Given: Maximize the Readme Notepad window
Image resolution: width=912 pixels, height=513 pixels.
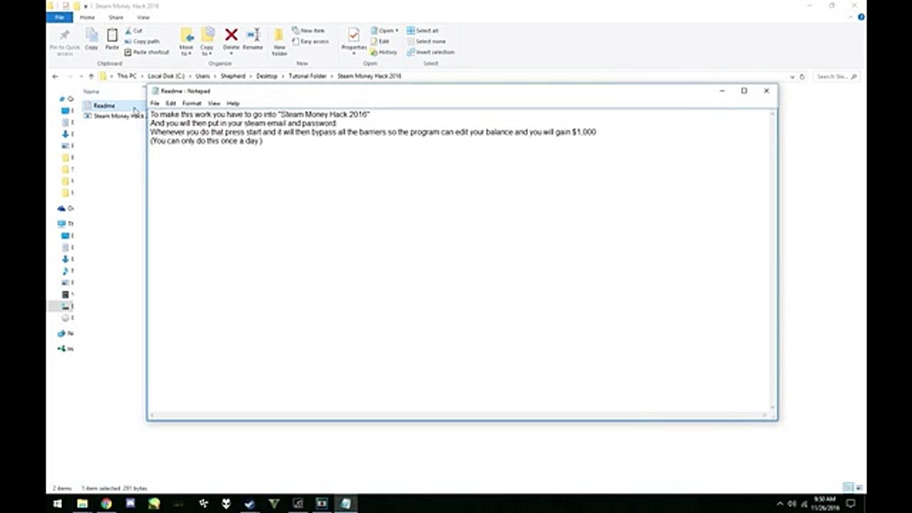Looking at the screenshot, I should 744,91.
